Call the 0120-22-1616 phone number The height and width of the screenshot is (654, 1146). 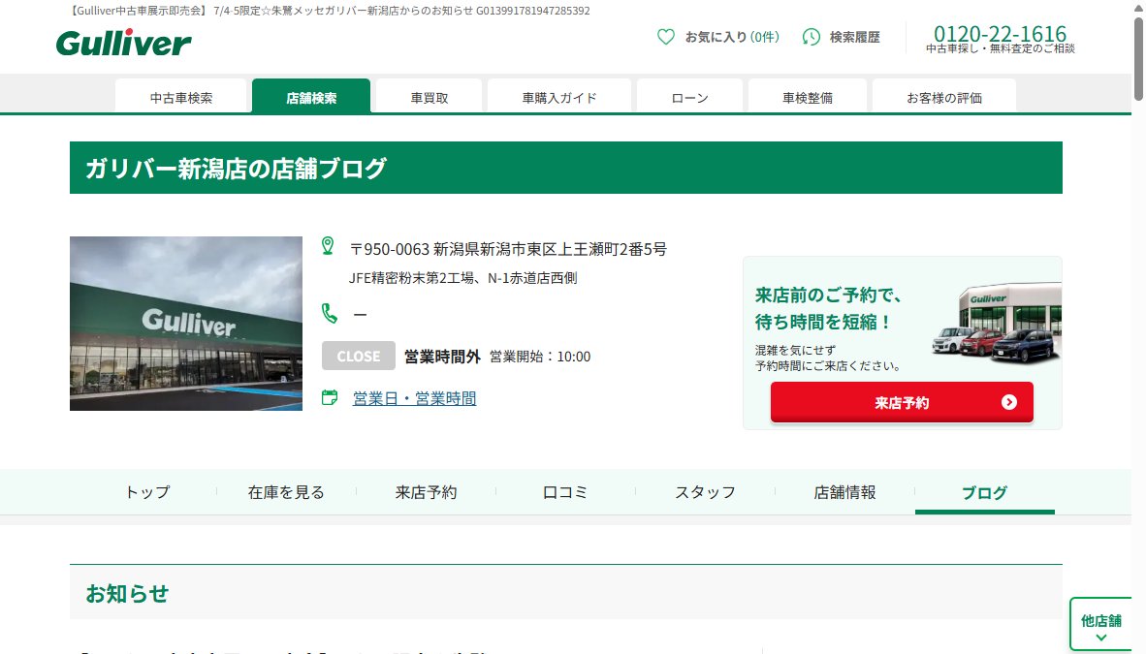pyautogui.click(x=1000, y=34)
